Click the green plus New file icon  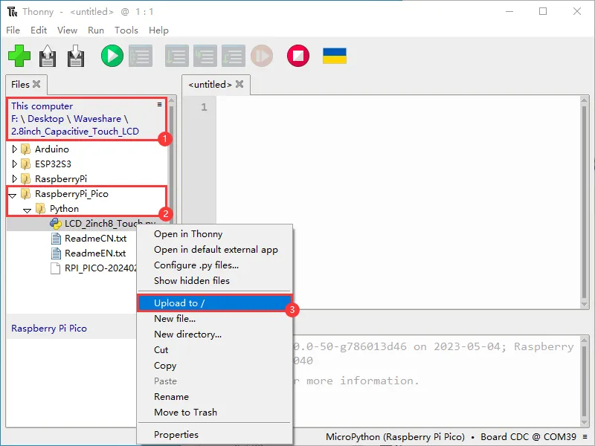19,56
